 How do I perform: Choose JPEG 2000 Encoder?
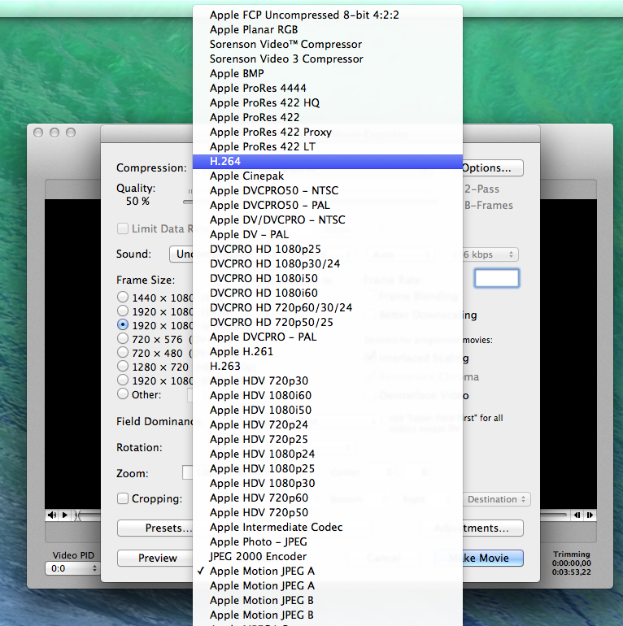pyautogui.click(x=328, y=557)
